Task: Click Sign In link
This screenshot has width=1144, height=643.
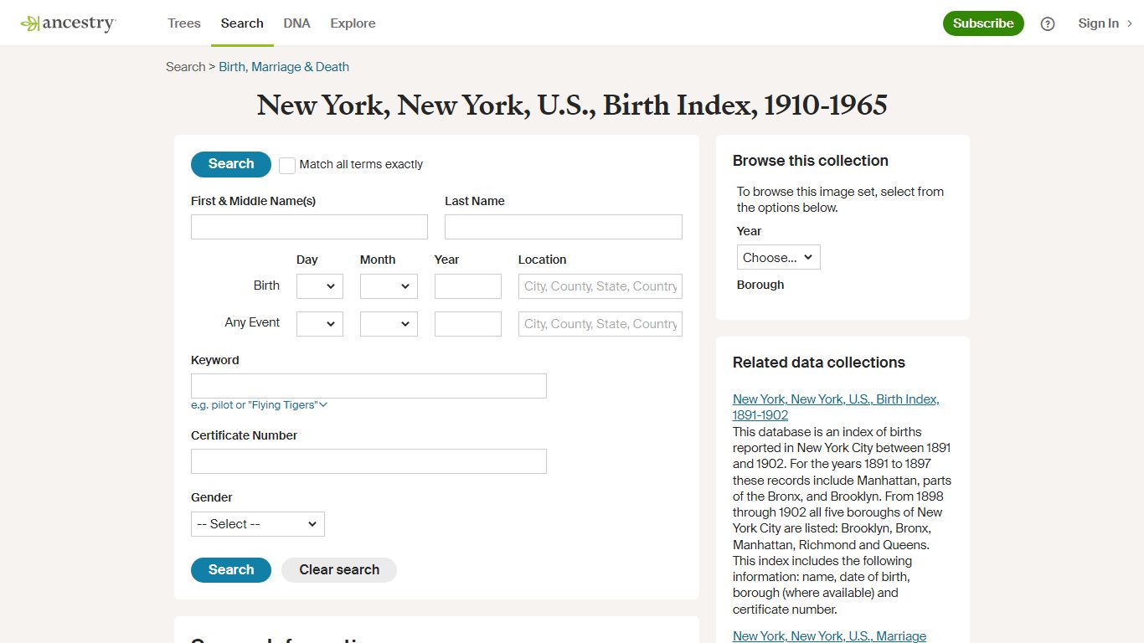Action: coord(1098,23)
